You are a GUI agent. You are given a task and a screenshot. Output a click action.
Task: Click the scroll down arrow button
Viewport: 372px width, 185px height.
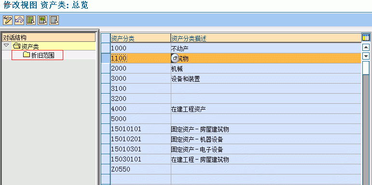click(x=366, y=56)
